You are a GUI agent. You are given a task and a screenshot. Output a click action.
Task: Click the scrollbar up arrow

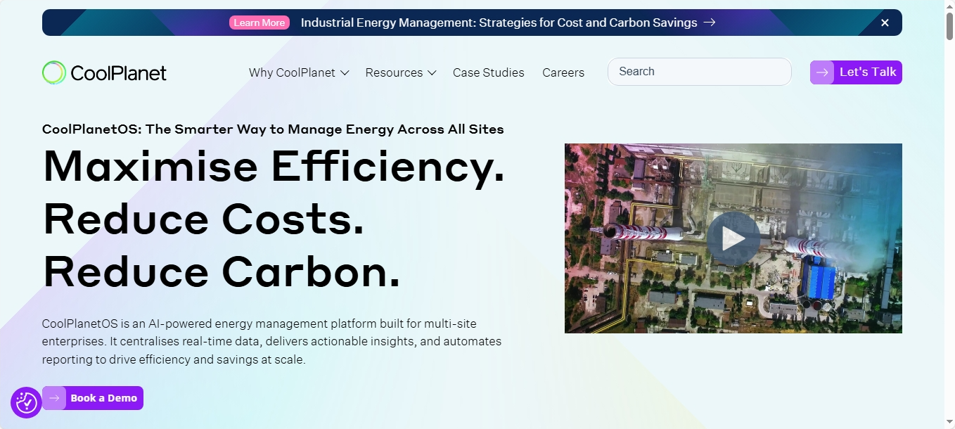pyautogui.click(x=949, y=6)
